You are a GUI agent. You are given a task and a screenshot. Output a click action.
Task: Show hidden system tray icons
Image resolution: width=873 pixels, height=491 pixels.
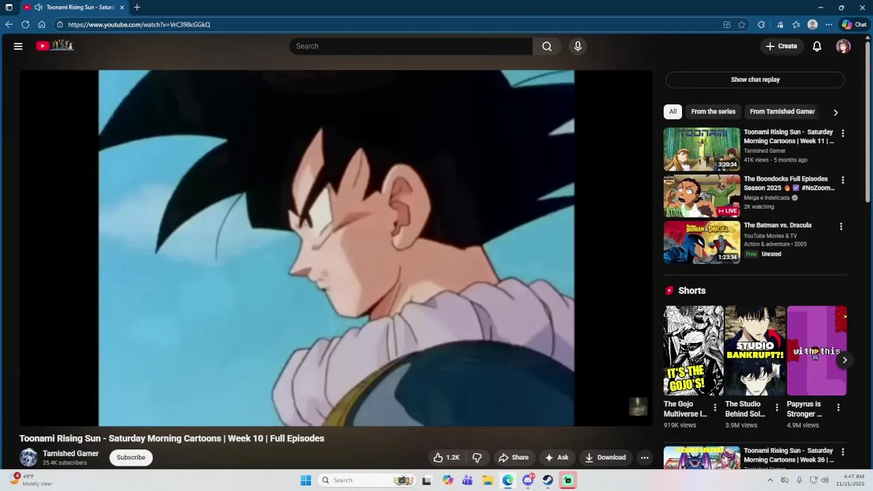[x=770, y=480]
